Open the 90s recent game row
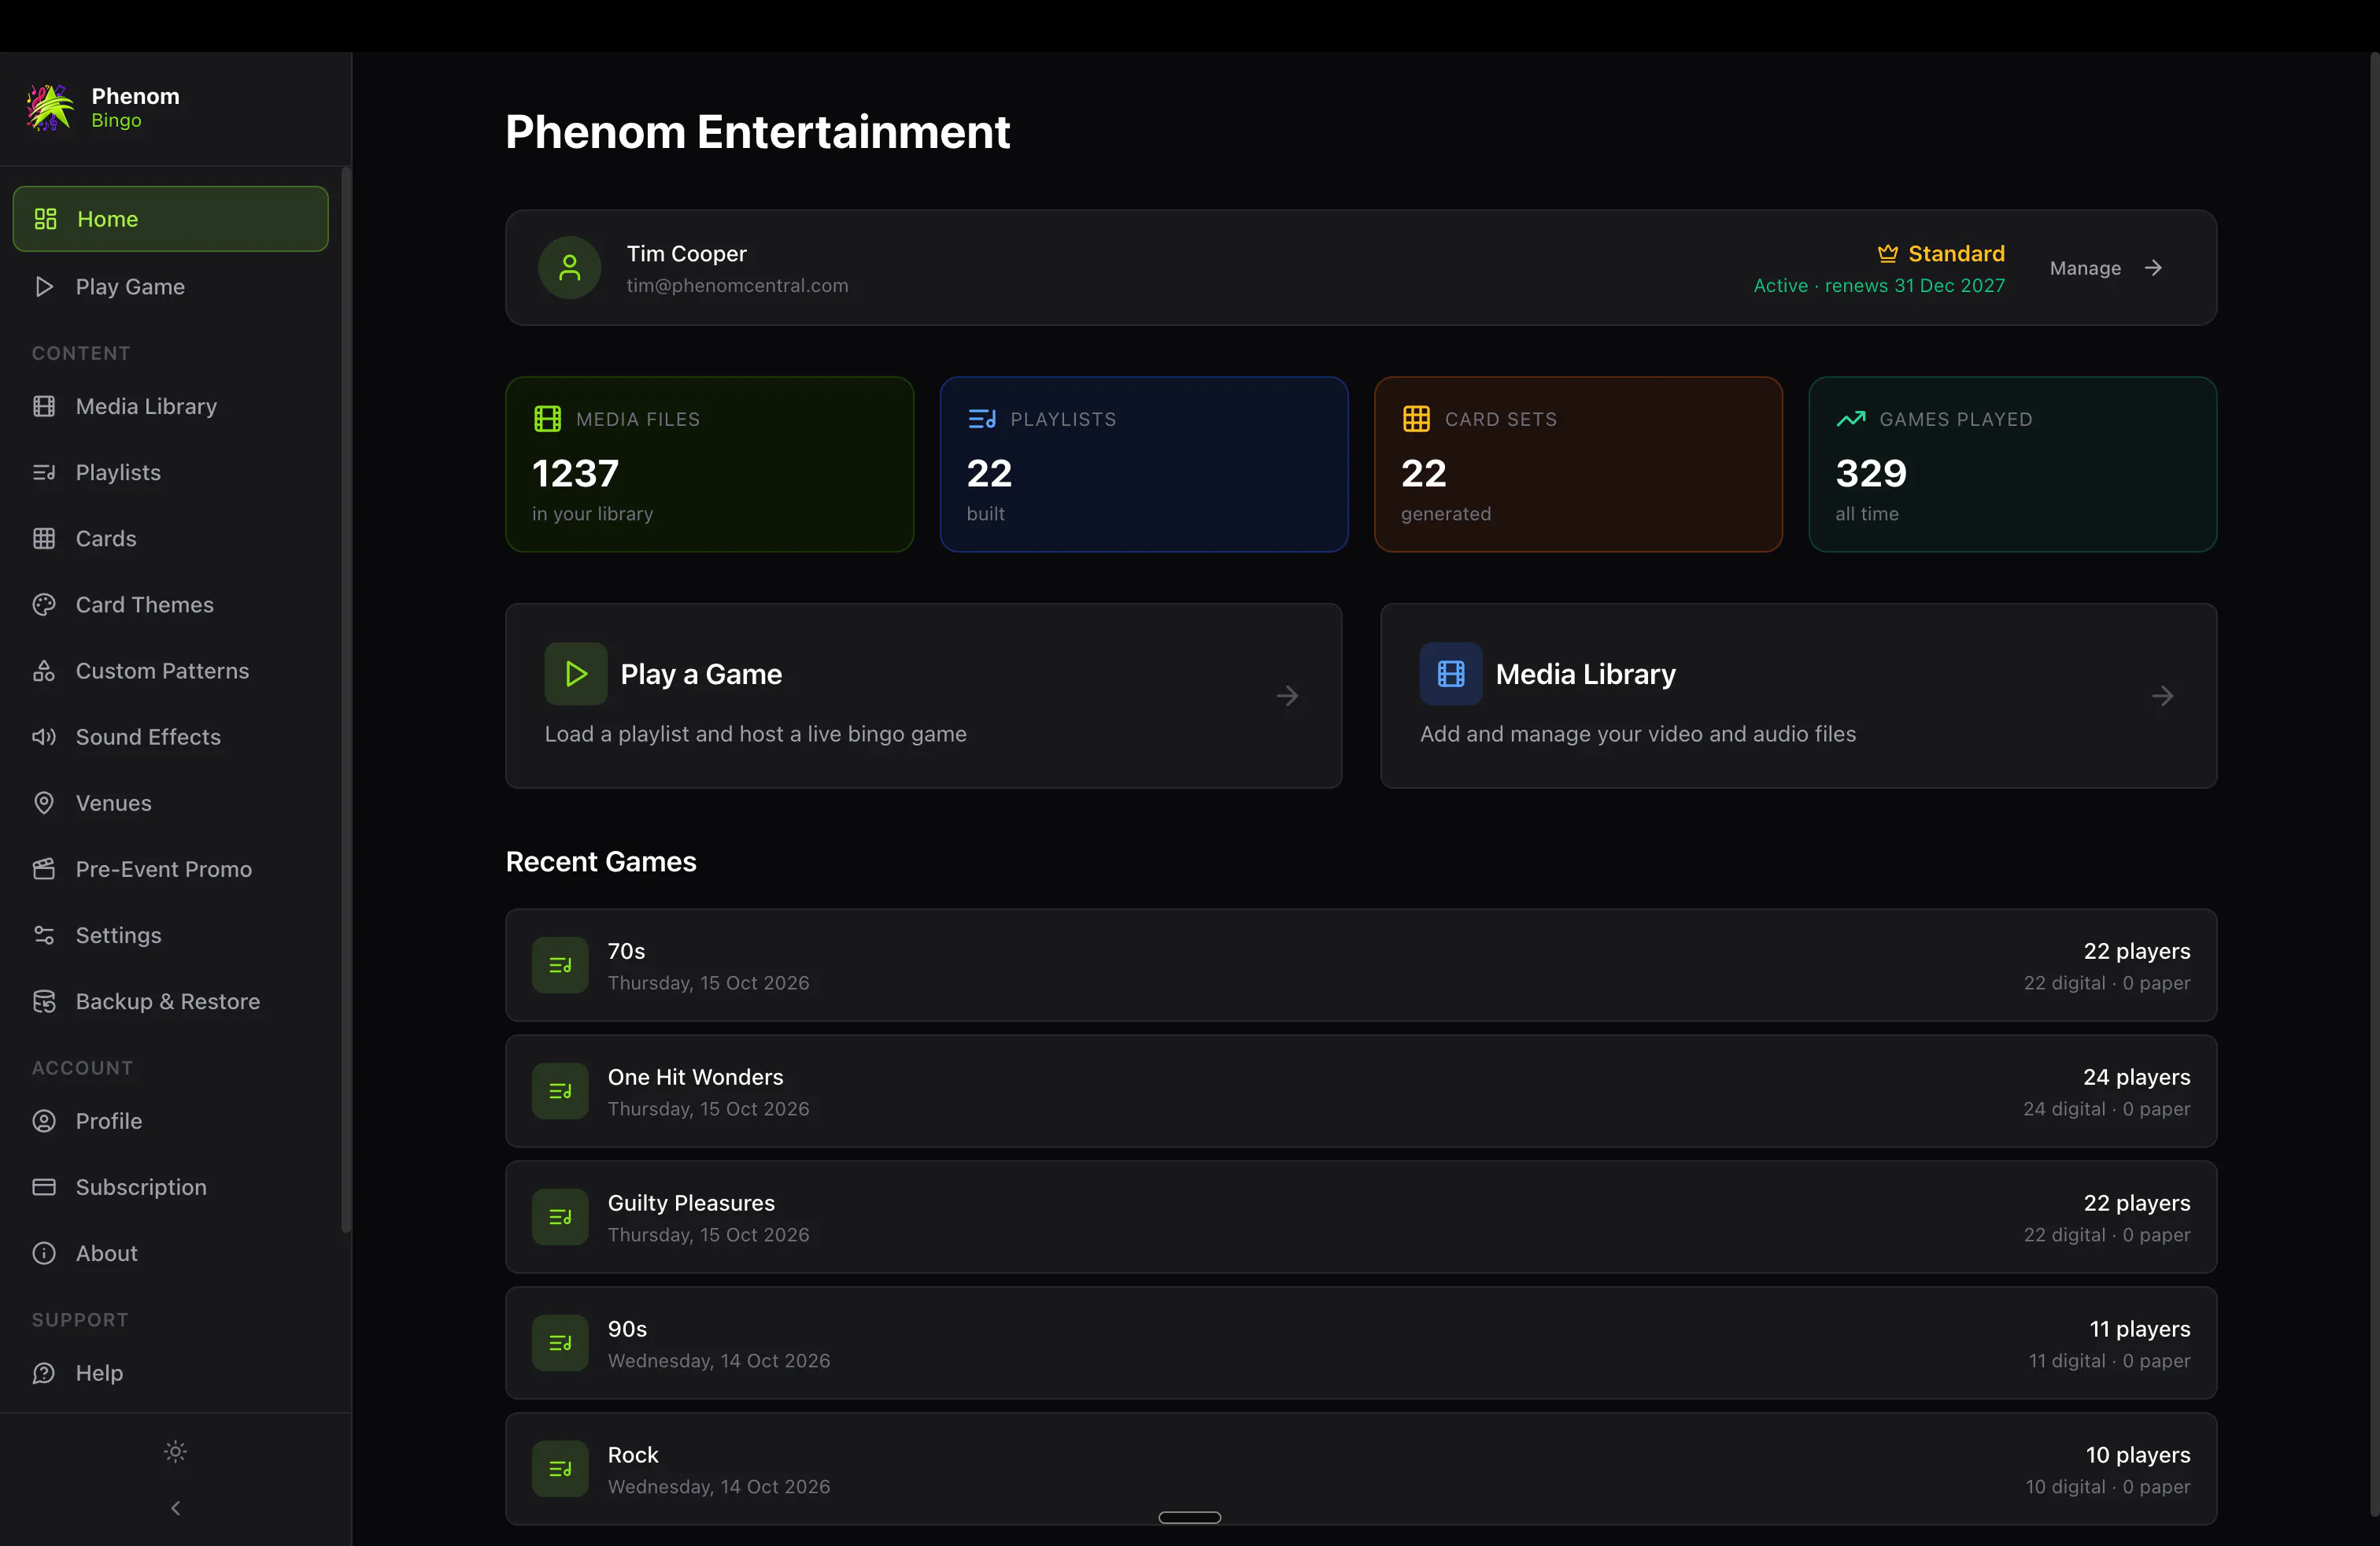The image size is (2380, 1546). pos(1361,1343)
